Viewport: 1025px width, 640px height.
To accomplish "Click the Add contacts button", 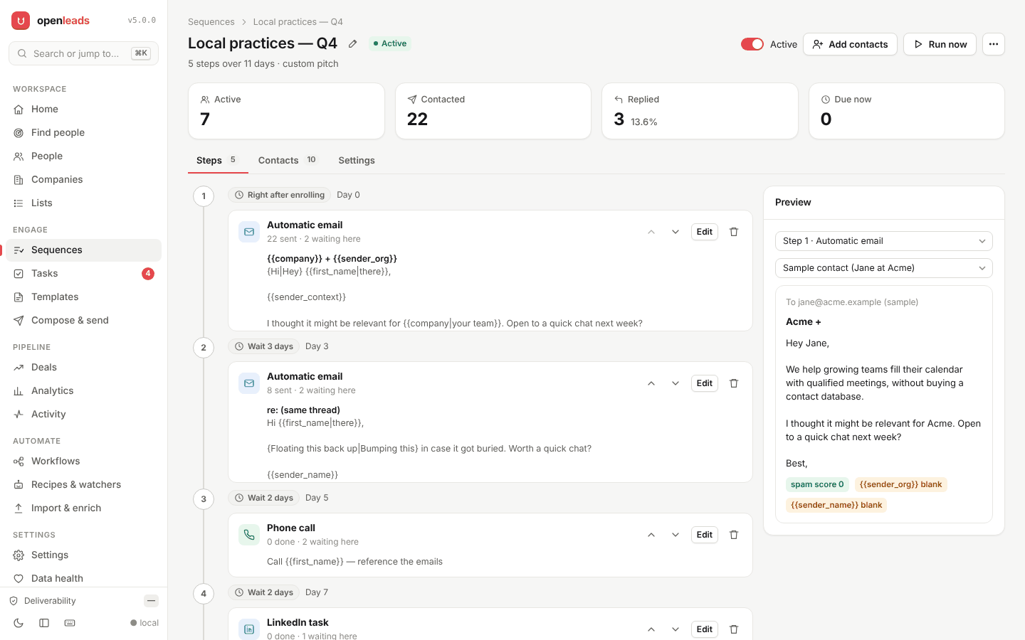I will click(850, 44).
